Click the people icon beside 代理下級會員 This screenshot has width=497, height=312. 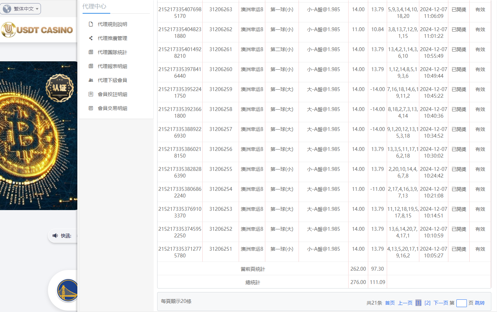pyautogui.click(x=91, y=80)
